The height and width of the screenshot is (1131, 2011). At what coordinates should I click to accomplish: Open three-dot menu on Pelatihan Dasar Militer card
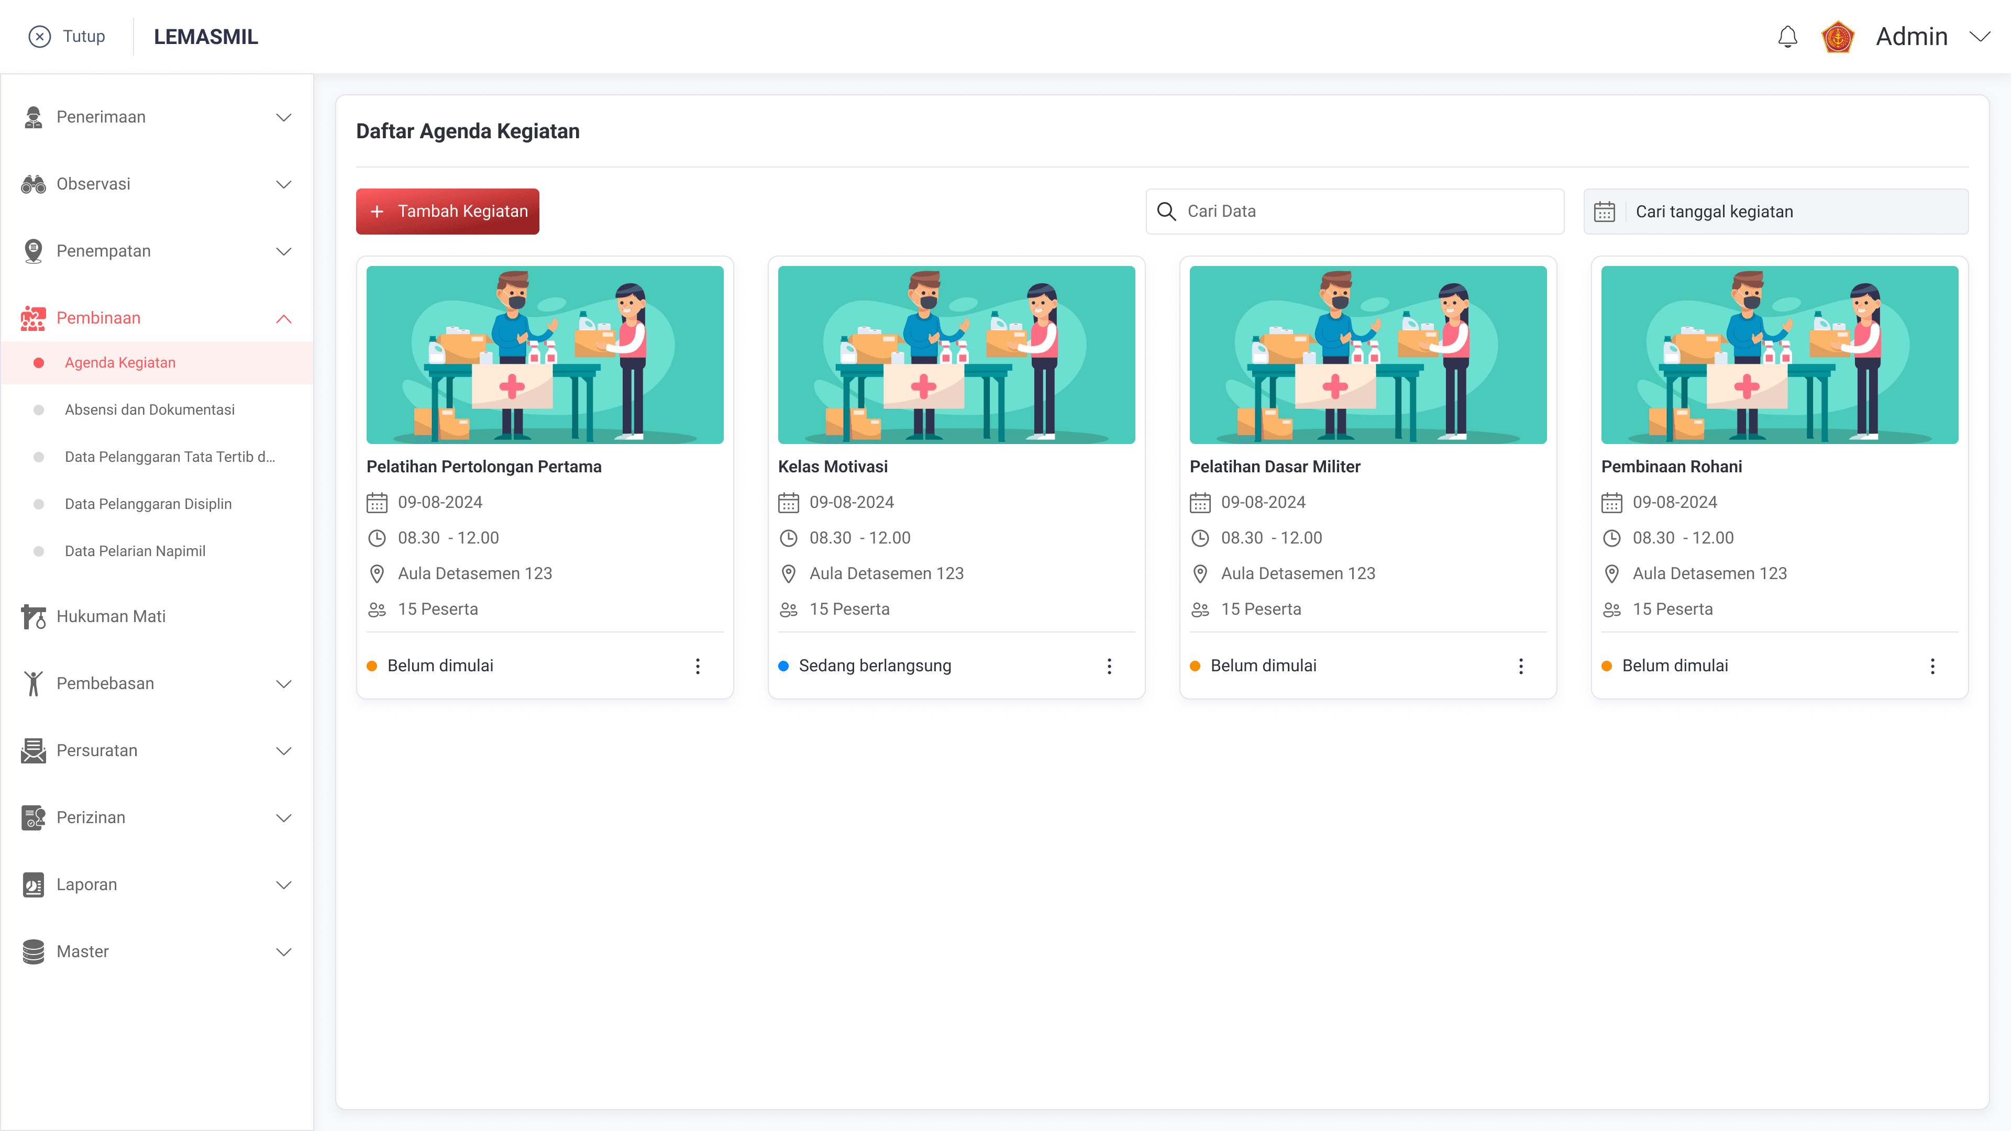pyautogui.click(x=1520, y=666)
